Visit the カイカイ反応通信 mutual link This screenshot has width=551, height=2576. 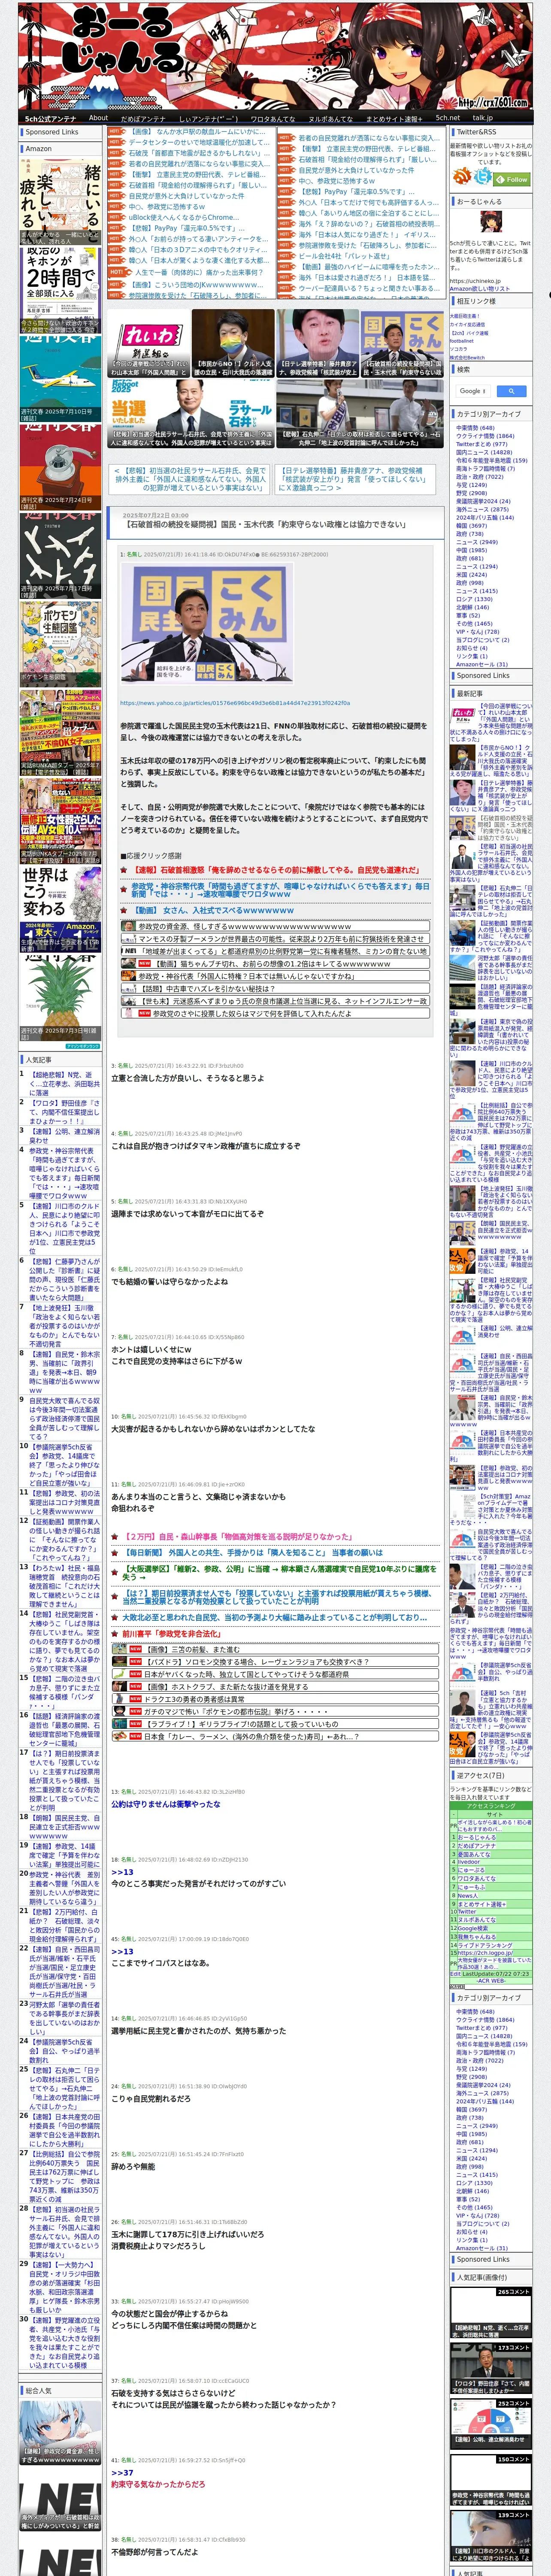point(467,324)
